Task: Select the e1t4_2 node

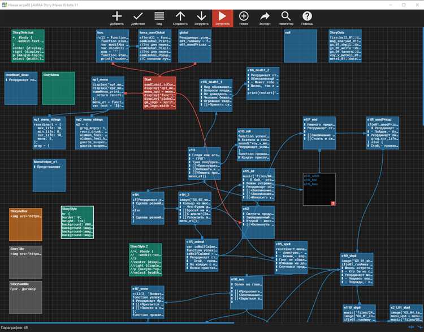Action: [194, 208]
